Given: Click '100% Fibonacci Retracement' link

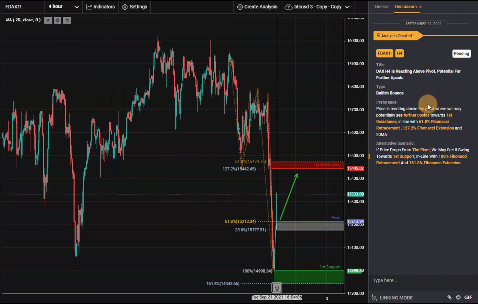Looking at the screenshot, I should [422, 160].
